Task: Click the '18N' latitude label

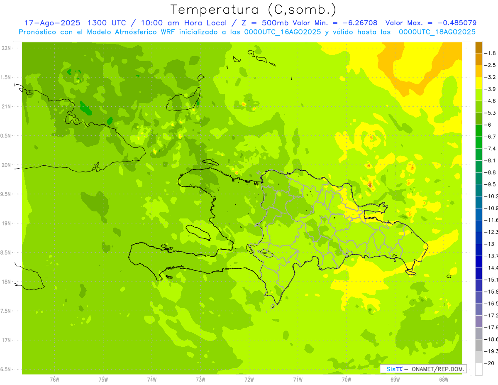Action: tap(6, 282)
